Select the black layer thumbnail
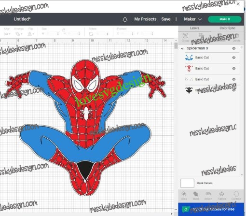 (189, 90)
